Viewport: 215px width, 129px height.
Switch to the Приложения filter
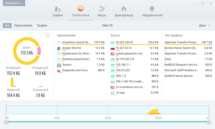coord(23,25)
